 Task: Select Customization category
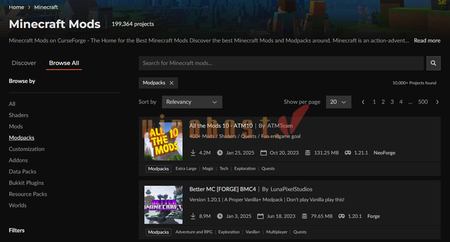point(26,149)
